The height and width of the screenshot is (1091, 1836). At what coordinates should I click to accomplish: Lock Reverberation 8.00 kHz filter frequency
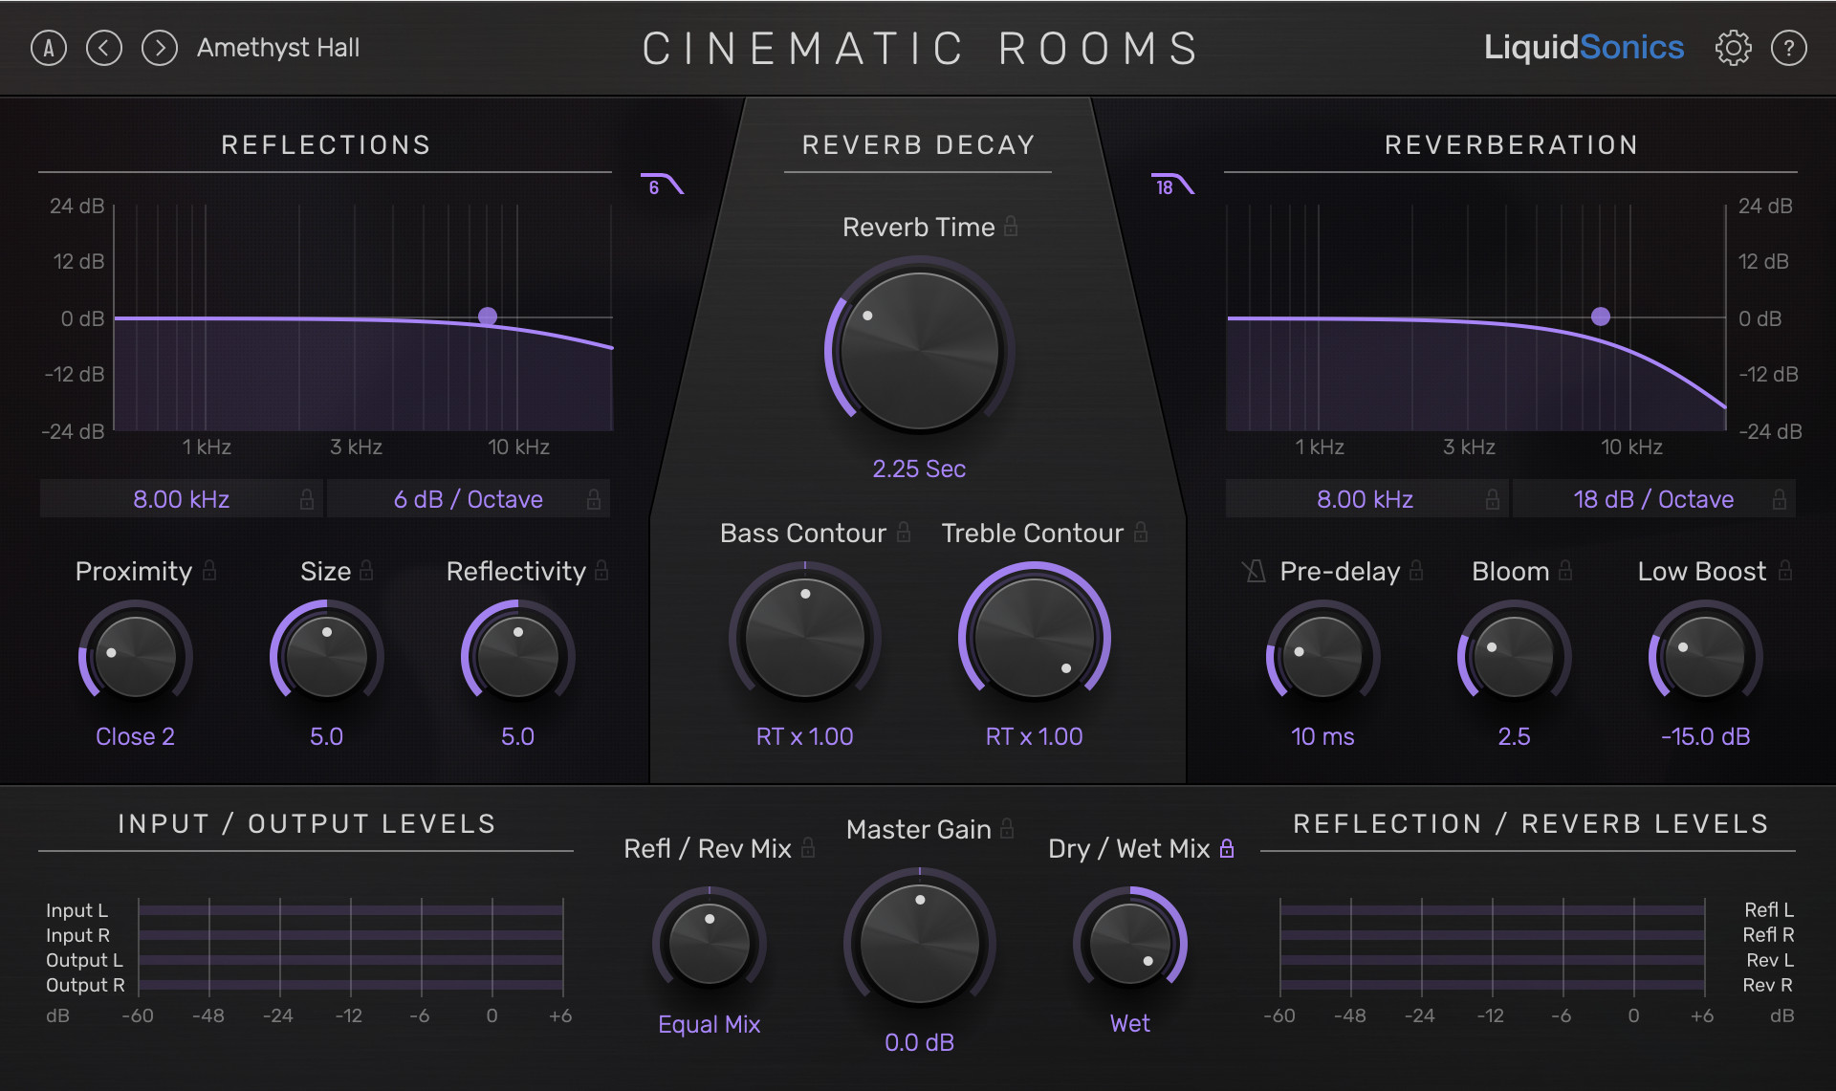coord(1493,499)
